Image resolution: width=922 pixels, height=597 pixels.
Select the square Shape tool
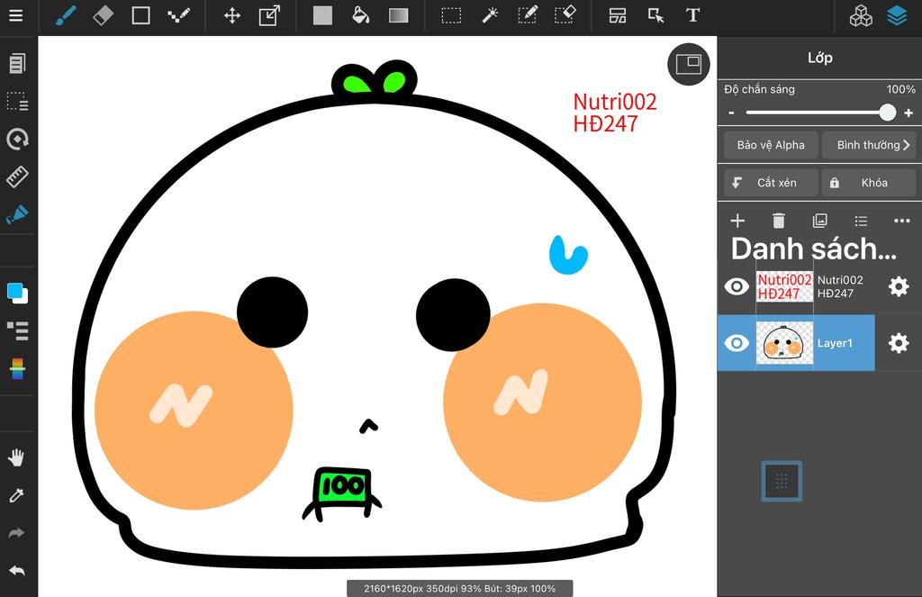(140, 15)
